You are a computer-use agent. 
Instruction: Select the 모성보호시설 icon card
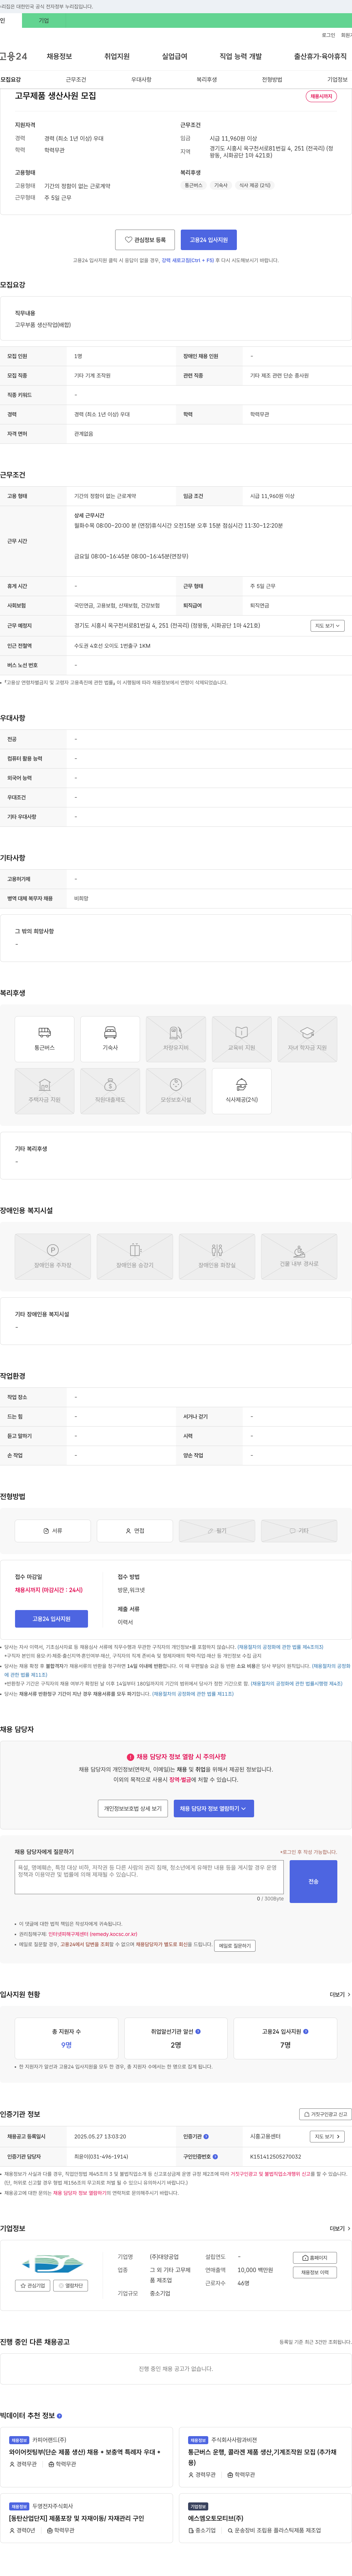[176, 1090]
